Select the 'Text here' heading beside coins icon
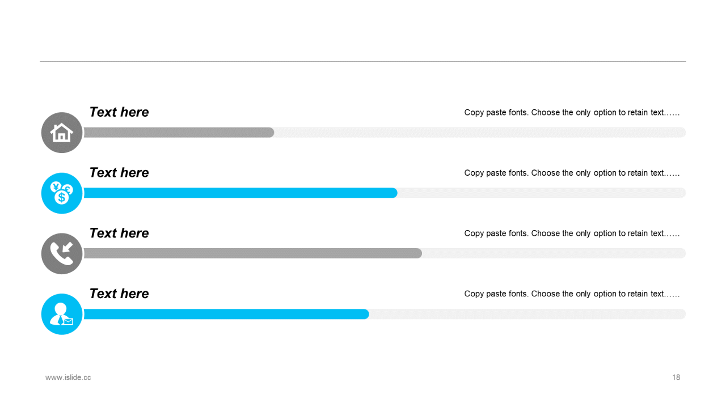The width and height of the screenshot is (726, 408). coord(119,173)
